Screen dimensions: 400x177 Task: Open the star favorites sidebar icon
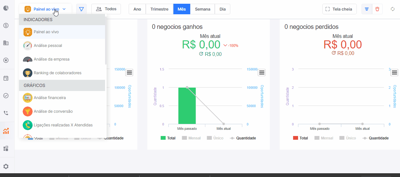click(x=6, y=60)
